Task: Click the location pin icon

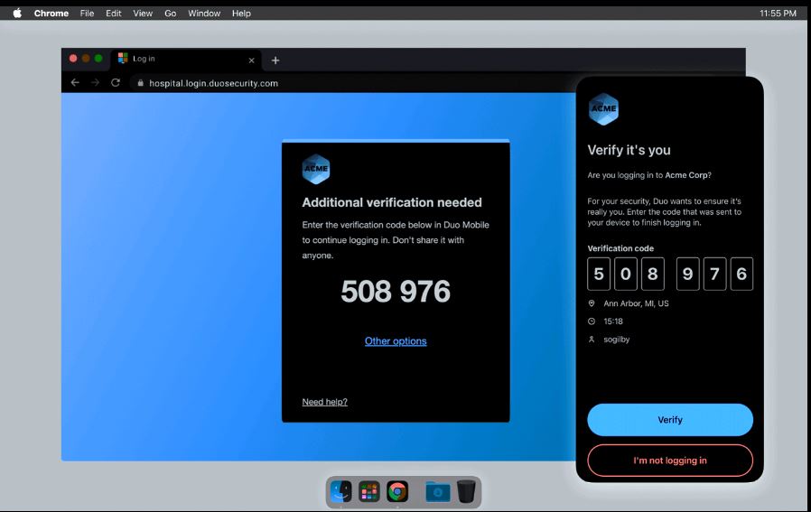Action: coord(592,303)
